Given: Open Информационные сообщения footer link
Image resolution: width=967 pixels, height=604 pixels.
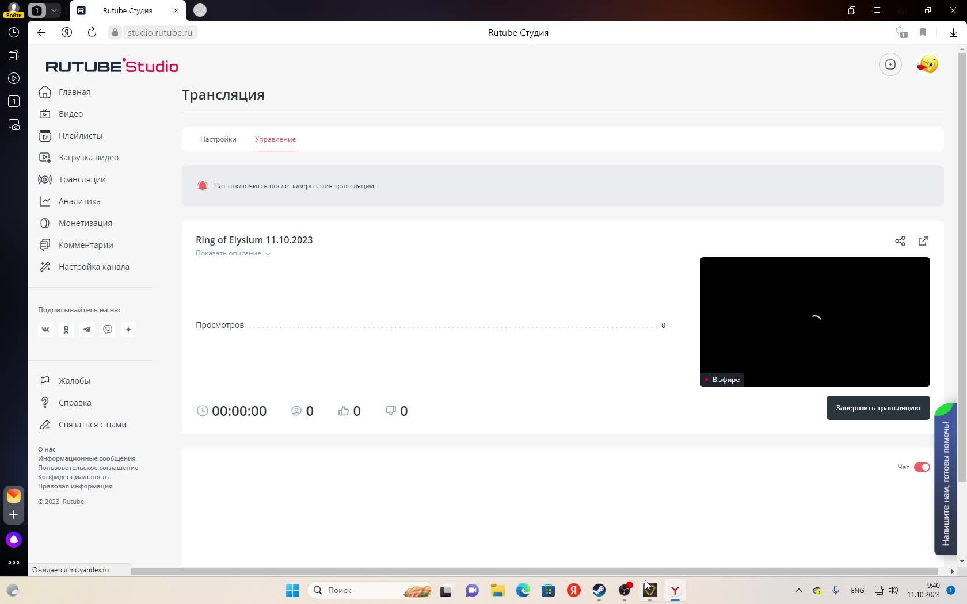Looking at the screenshot, I should [87, 458].
